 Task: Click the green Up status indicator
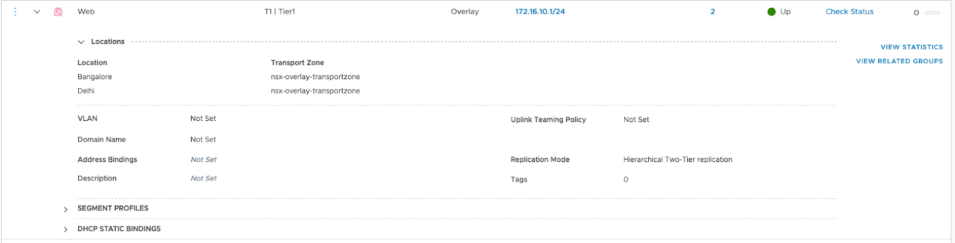click(x=772, y=12)
